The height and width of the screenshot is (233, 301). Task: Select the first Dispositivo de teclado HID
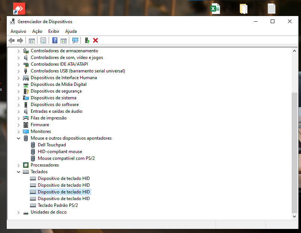click(x=64, y=178)
